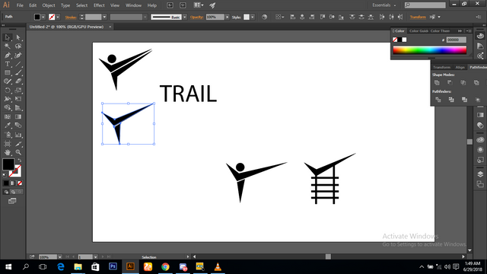The image size is (487, 274).
Task: Select the Column Graph tool
Action: point(18,135)
